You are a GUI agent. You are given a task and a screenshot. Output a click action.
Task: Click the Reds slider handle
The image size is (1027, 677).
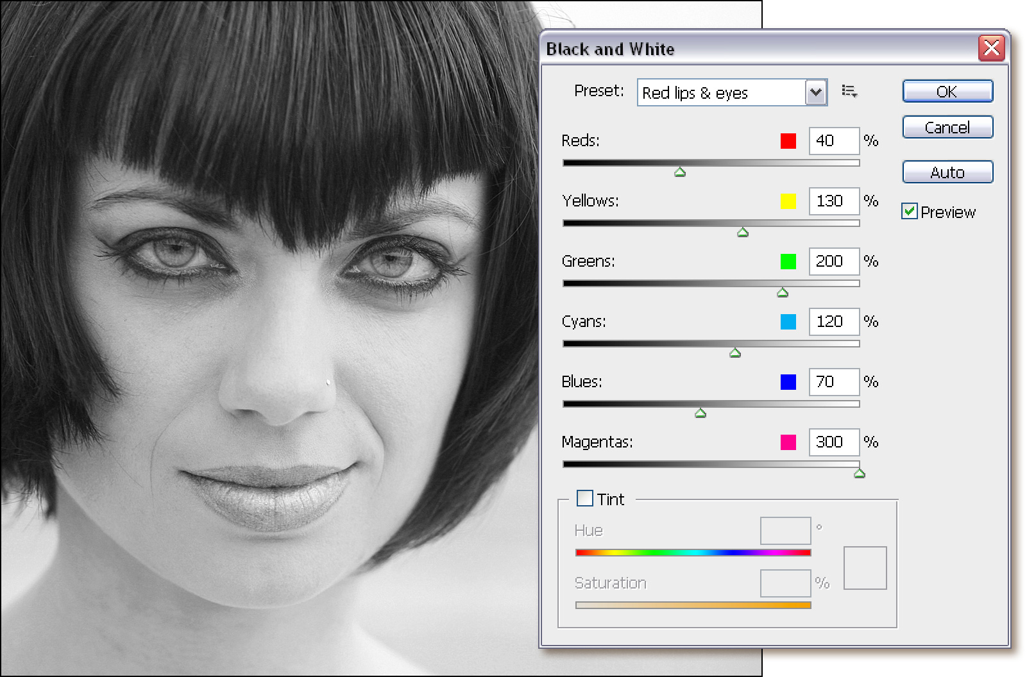[x=680, y=172]
